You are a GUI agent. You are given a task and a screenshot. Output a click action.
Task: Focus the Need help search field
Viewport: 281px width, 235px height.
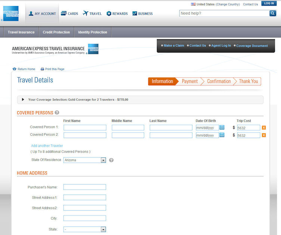(224, 13)
